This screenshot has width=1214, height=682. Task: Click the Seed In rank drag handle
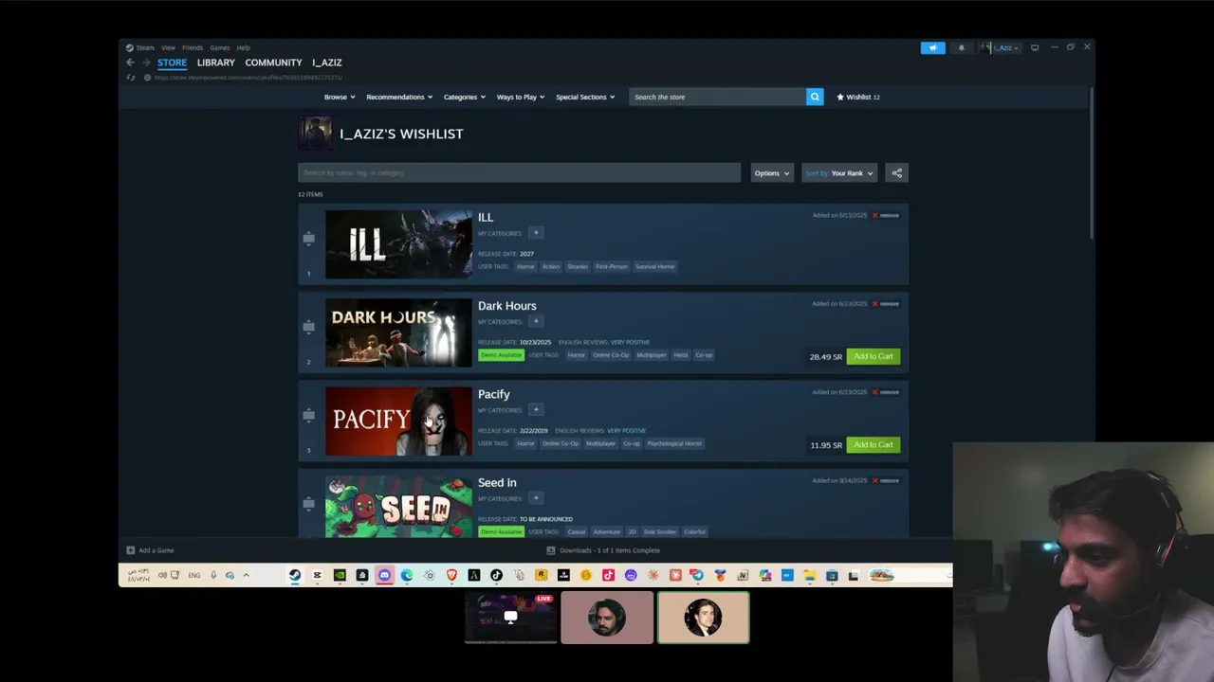click(x=308, y=503)
